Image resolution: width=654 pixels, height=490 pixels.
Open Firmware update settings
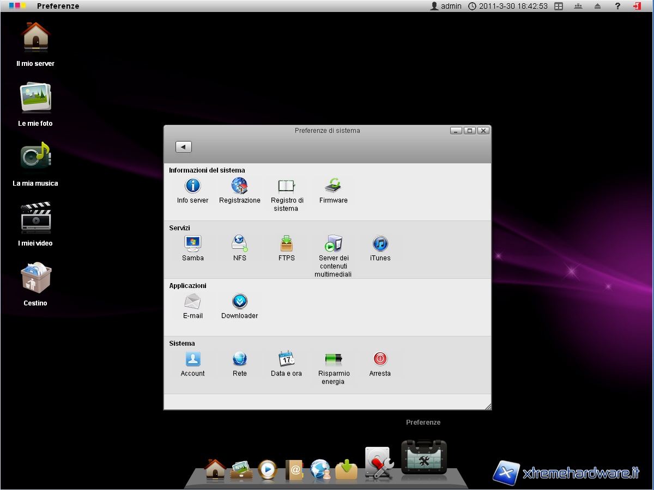pyautogui.click(x=333, y=187)
